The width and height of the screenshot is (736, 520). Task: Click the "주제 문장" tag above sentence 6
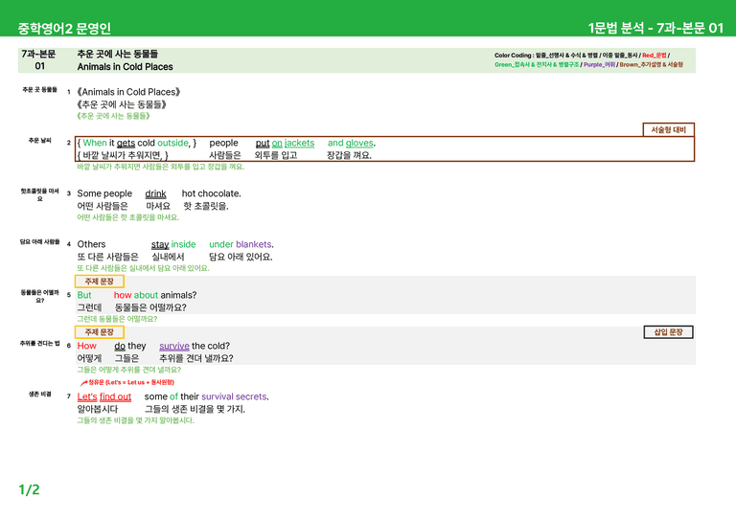[100, 332]
